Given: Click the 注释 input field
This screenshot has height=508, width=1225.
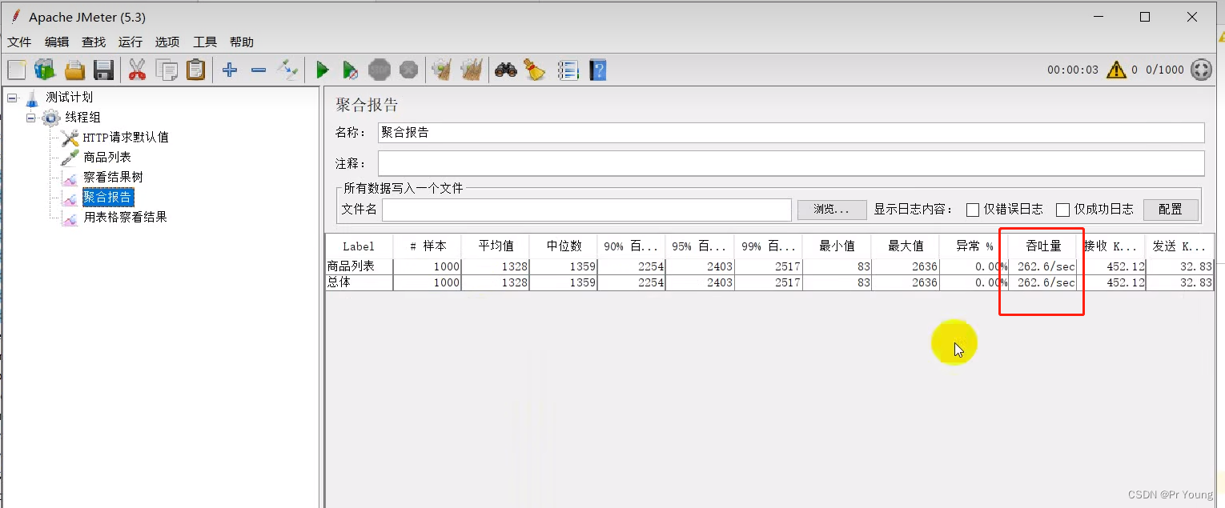Looking at the screenshot, I should (791, 163).
